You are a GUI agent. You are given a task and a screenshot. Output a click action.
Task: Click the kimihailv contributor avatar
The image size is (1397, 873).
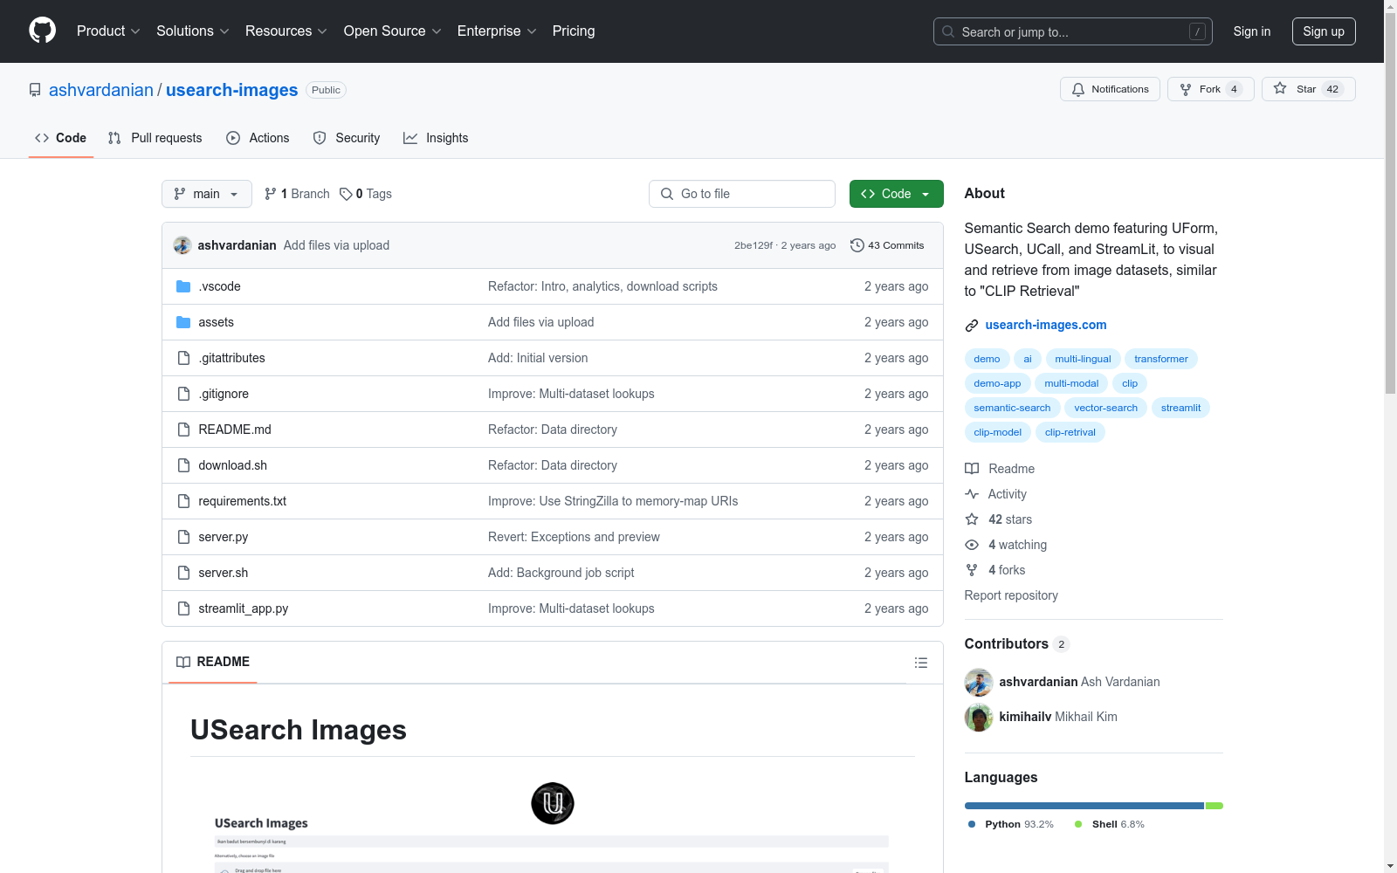(x=979, y=718)
